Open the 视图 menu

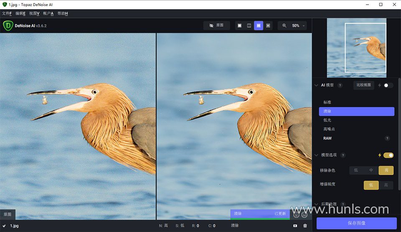pyautogui.click(x=34, y=13)
